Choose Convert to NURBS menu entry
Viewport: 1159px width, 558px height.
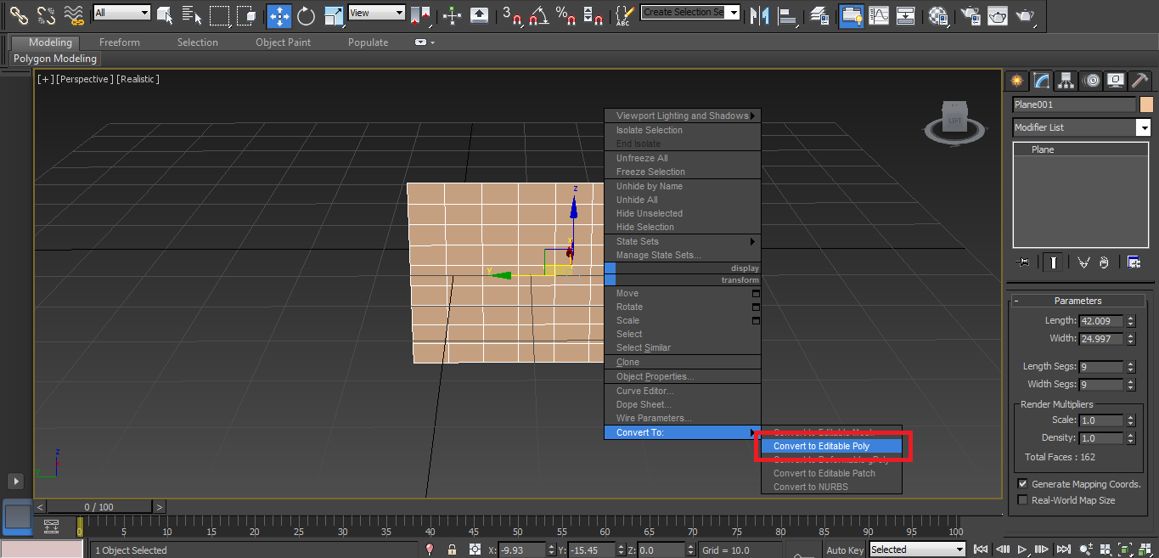[831, 487]
